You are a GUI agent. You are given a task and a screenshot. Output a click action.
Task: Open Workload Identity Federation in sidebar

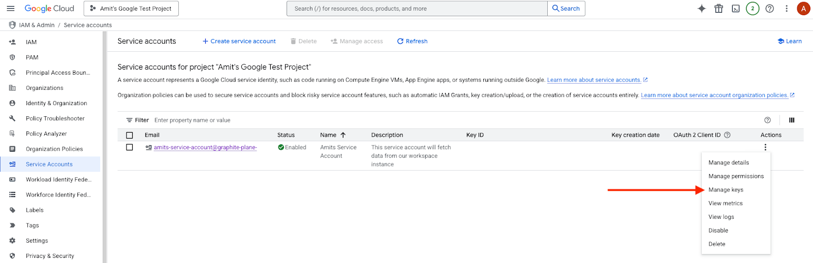pyautogui.click(x=58, y=180)
